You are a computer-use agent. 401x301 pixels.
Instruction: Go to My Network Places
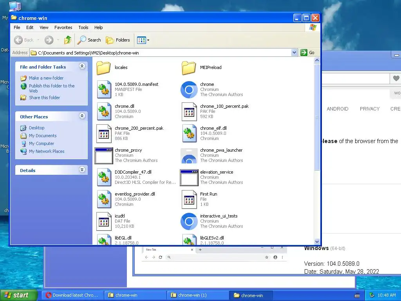pyautogui.click(x=47, y=151)
